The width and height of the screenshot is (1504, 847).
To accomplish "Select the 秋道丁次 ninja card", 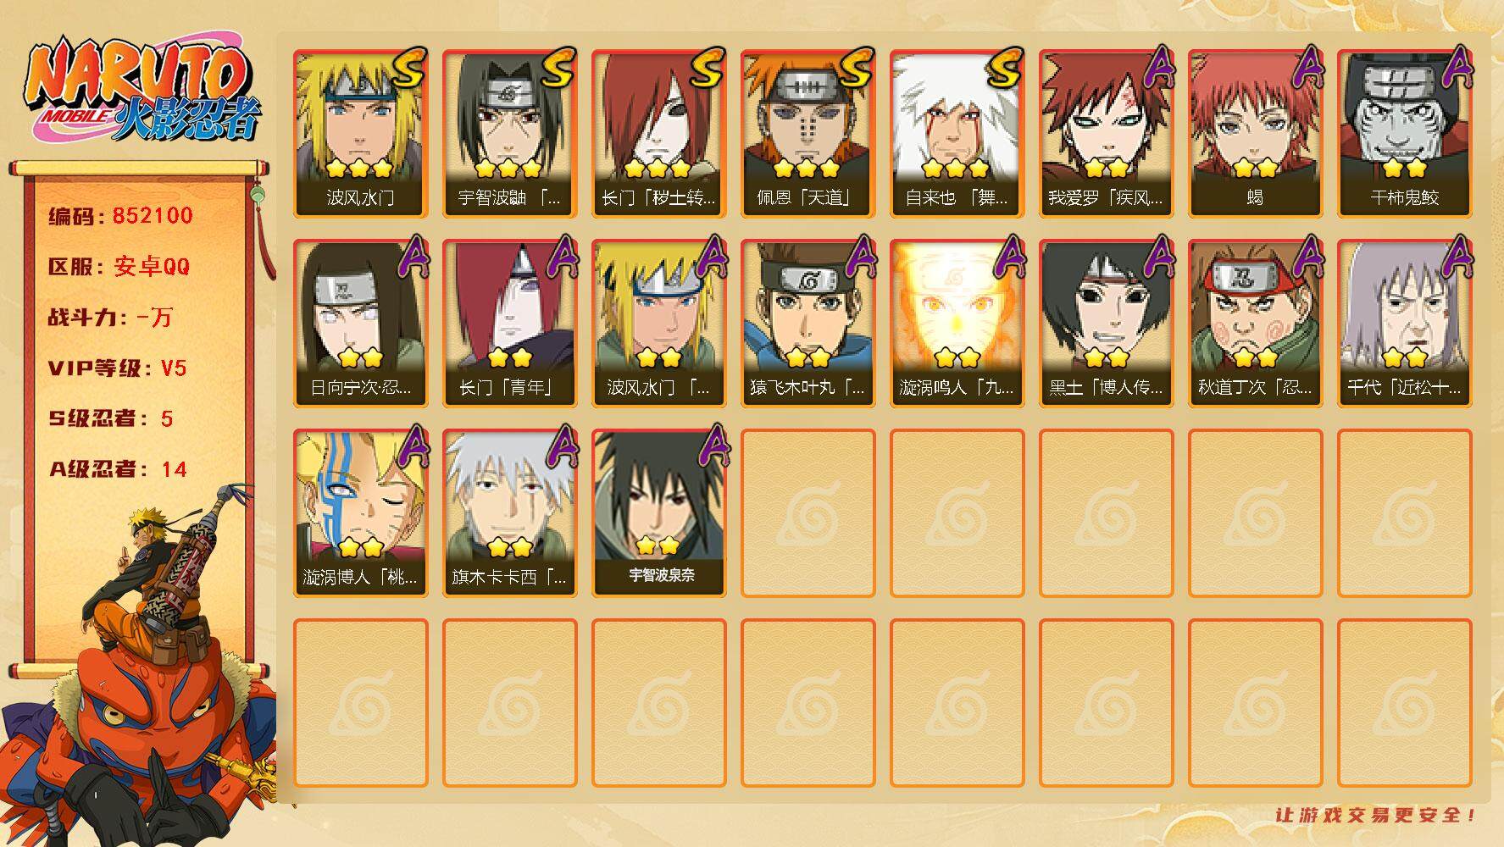I will (x=1255, y=323).
